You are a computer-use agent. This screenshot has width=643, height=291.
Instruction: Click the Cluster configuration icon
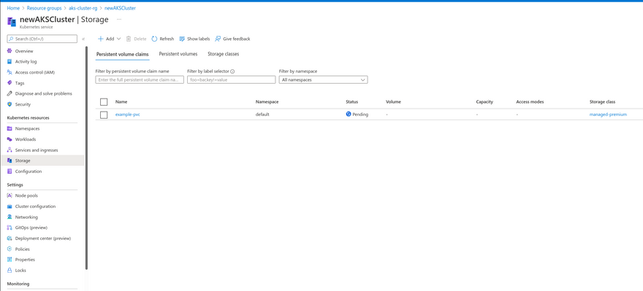[x=9, y=206]
